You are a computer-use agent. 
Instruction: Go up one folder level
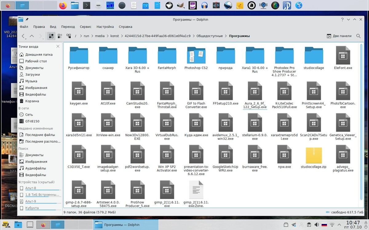pos(32,36)
